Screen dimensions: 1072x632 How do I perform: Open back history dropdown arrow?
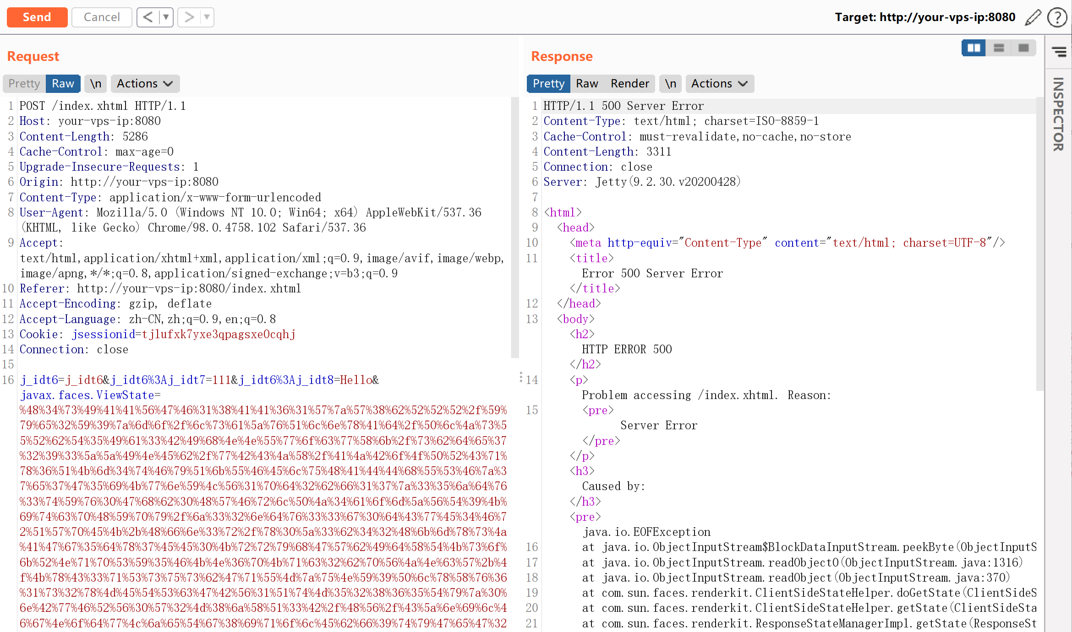click(x=166, y=17)
